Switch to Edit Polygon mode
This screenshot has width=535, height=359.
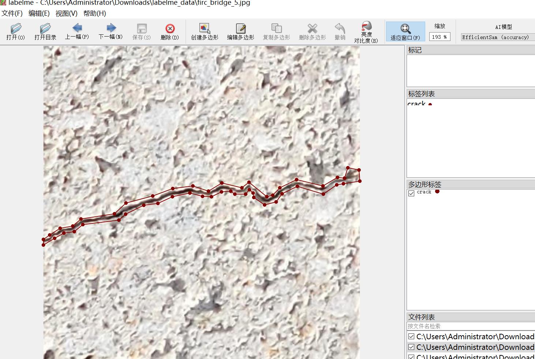(x=240, y=31)
